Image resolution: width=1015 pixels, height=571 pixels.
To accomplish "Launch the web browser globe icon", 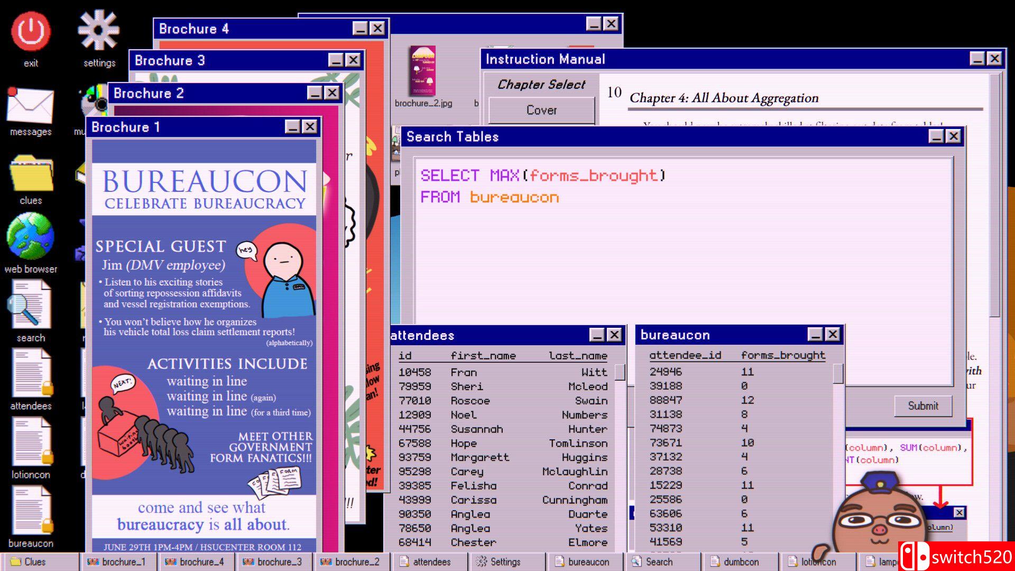I will [x=30, y=236].
